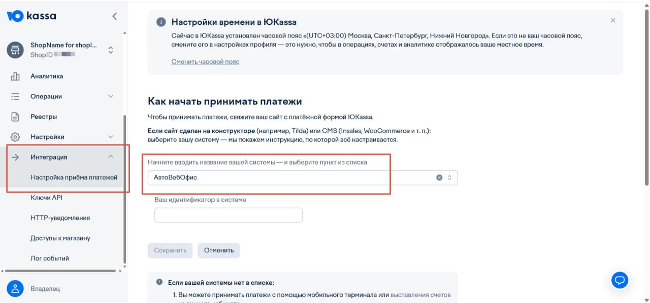
Task: Click the Analytics bar chart icon
Action: pyautogui.click(x=15, y=77)
